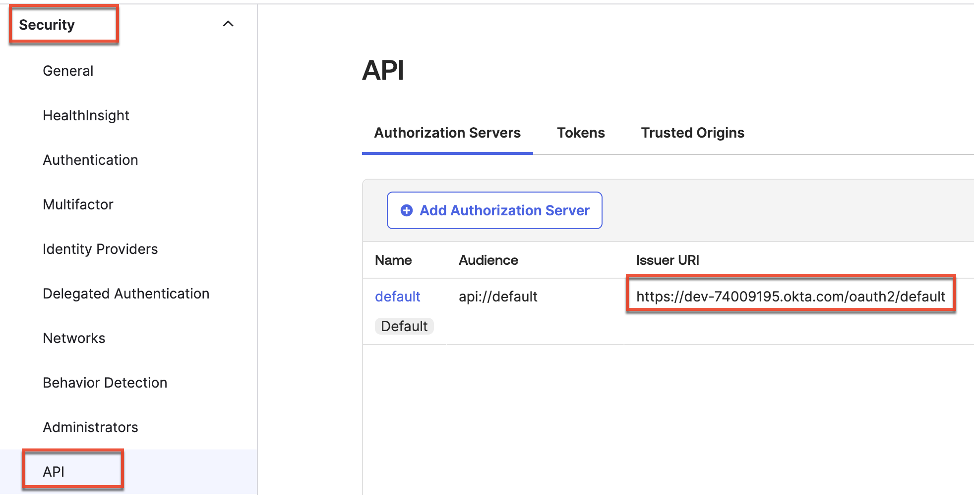Collapse the Security section chevron

[x=228, y=23]
